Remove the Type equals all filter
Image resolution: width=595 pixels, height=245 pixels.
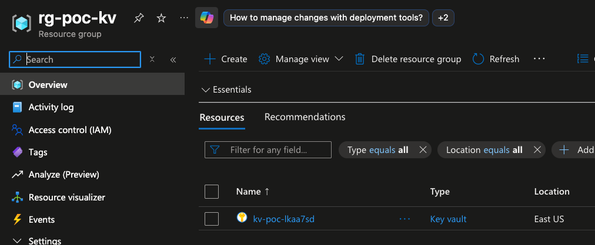pyautogui.click(x=423, y=149)
